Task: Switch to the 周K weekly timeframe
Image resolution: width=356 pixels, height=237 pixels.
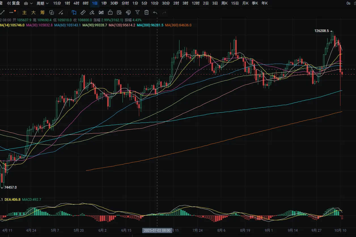Action: pyautogui.click(x=224, y=3)
